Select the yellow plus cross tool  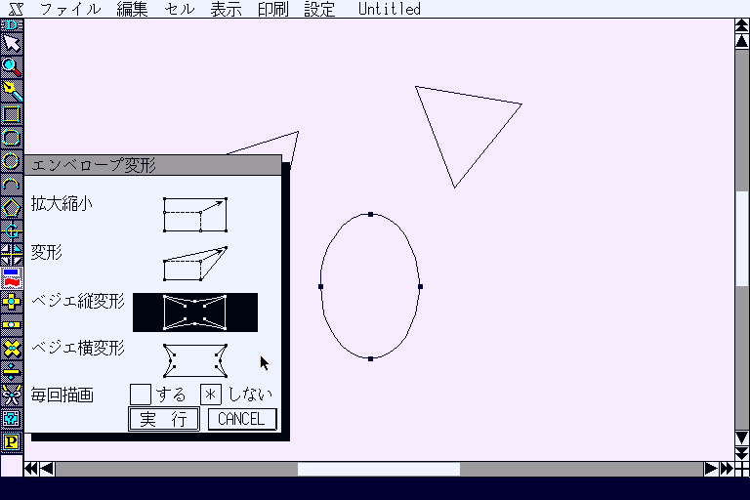[x=12, y=302]
